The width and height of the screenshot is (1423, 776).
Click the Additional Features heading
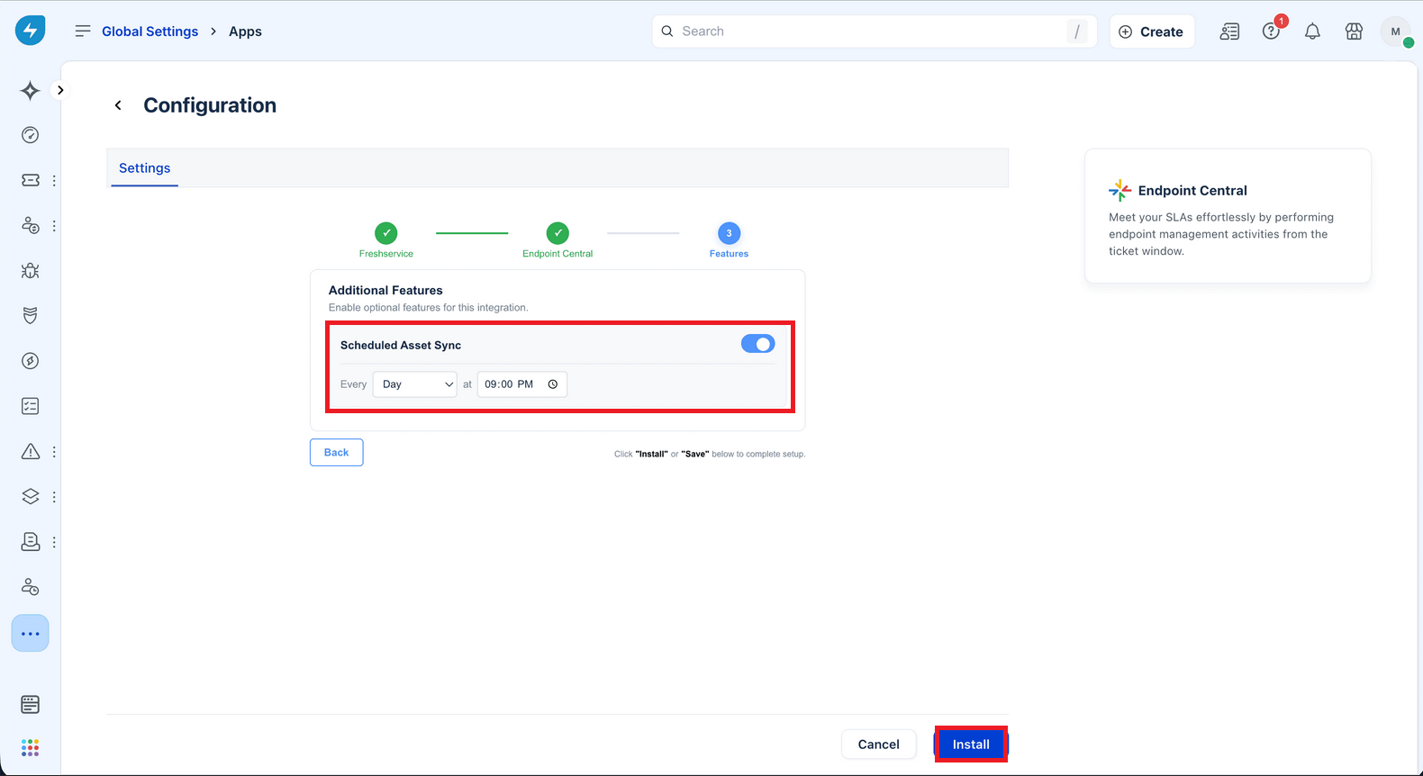point(385,290)
